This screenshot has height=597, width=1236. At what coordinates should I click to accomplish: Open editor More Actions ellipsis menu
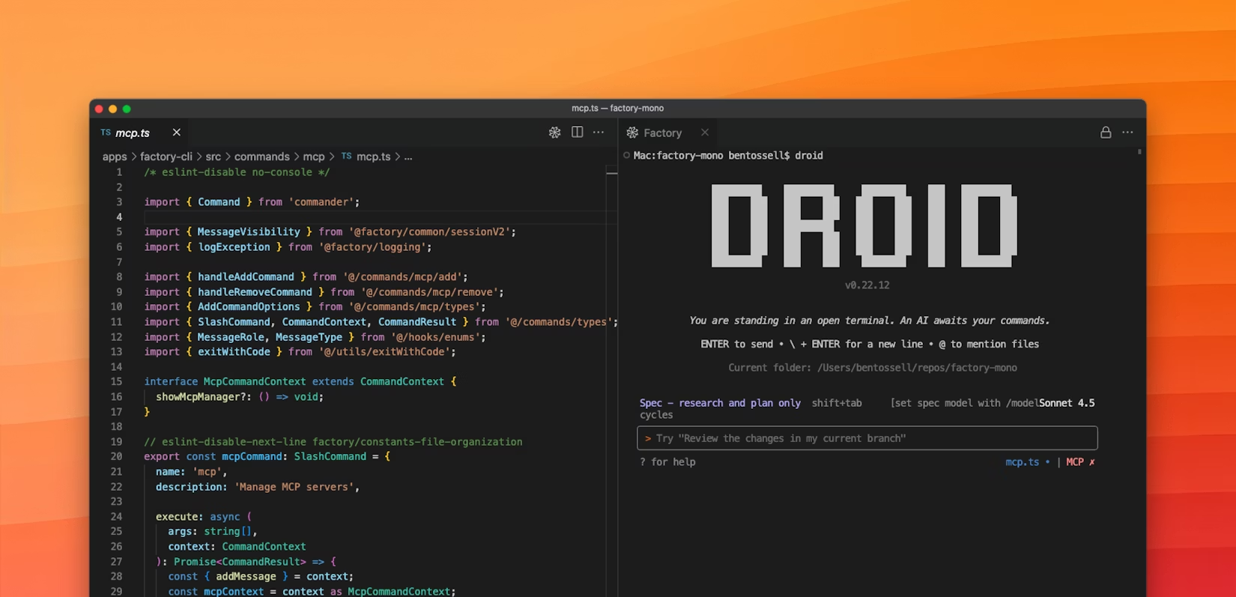[599, 133]
